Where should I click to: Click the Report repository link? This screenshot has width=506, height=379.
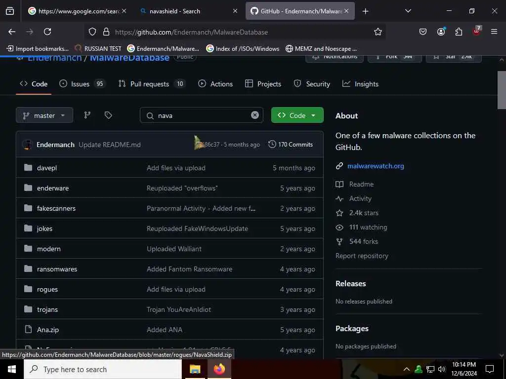click(x=362, y=256)
